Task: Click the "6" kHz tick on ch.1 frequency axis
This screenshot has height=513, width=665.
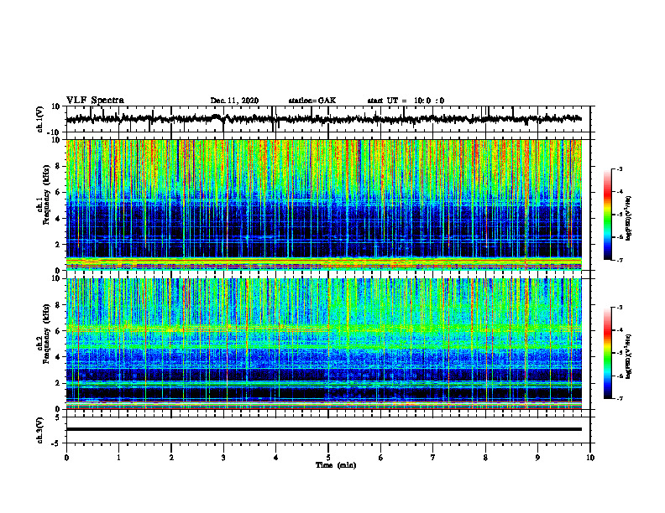Action: (58, 193)
